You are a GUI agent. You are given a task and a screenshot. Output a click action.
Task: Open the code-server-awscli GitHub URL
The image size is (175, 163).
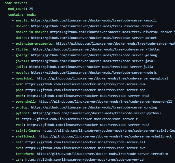94,20
